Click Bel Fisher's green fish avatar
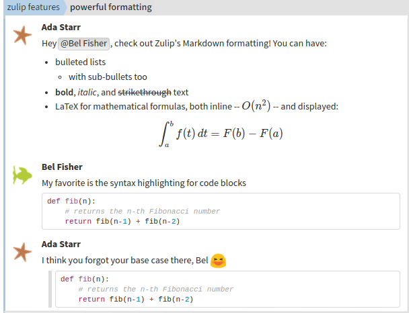 point(23,175)
